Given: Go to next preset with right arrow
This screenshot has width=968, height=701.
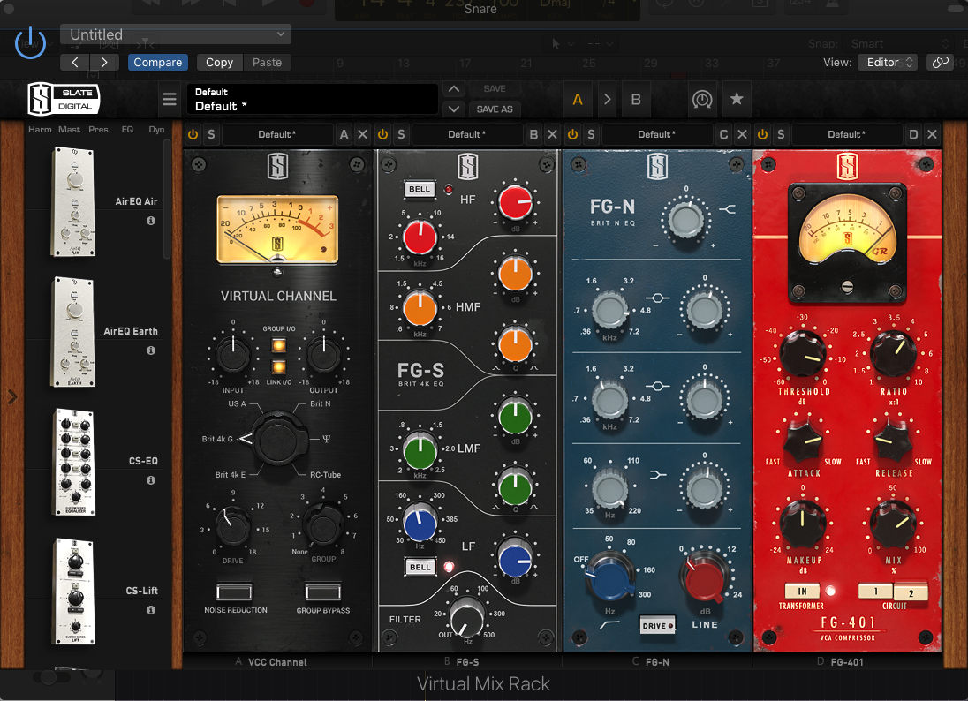Looking at the screenshot, I should pyautogui.click(x=103, y=63).
